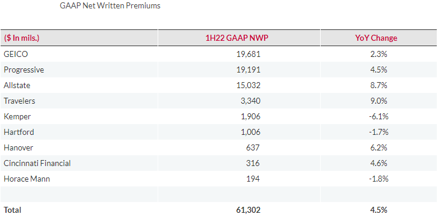This screenshot has height=217, width=438.
Task: Click the GAAP Net Written Premiums title
Action: tap(110, 5)
